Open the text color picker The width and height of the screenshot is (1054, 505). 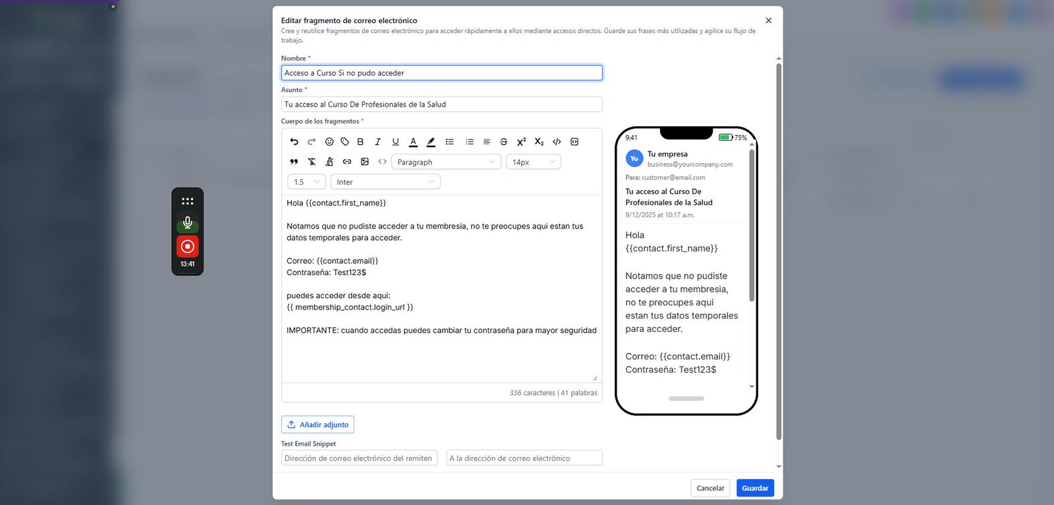[x=413, y=142]
